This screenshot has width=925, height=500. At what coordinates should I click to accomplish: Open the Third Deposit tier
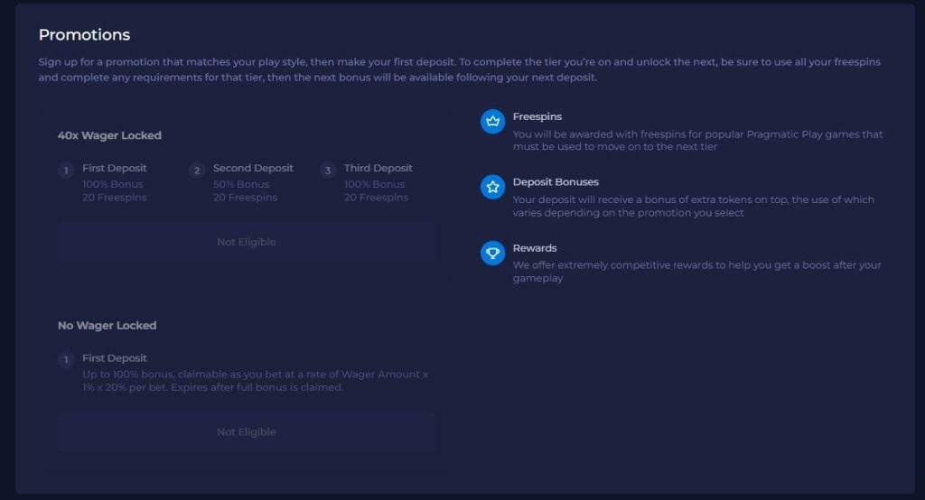click(378, 168)
